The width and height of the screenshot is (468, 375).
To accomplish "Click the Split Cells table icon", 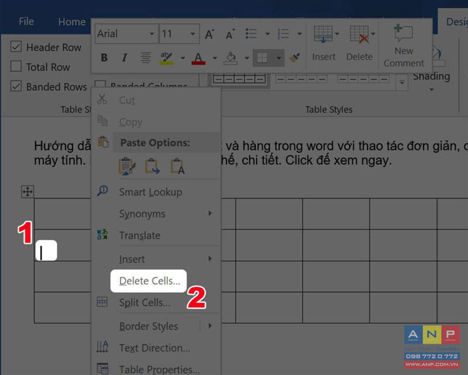I will [102, 302].
